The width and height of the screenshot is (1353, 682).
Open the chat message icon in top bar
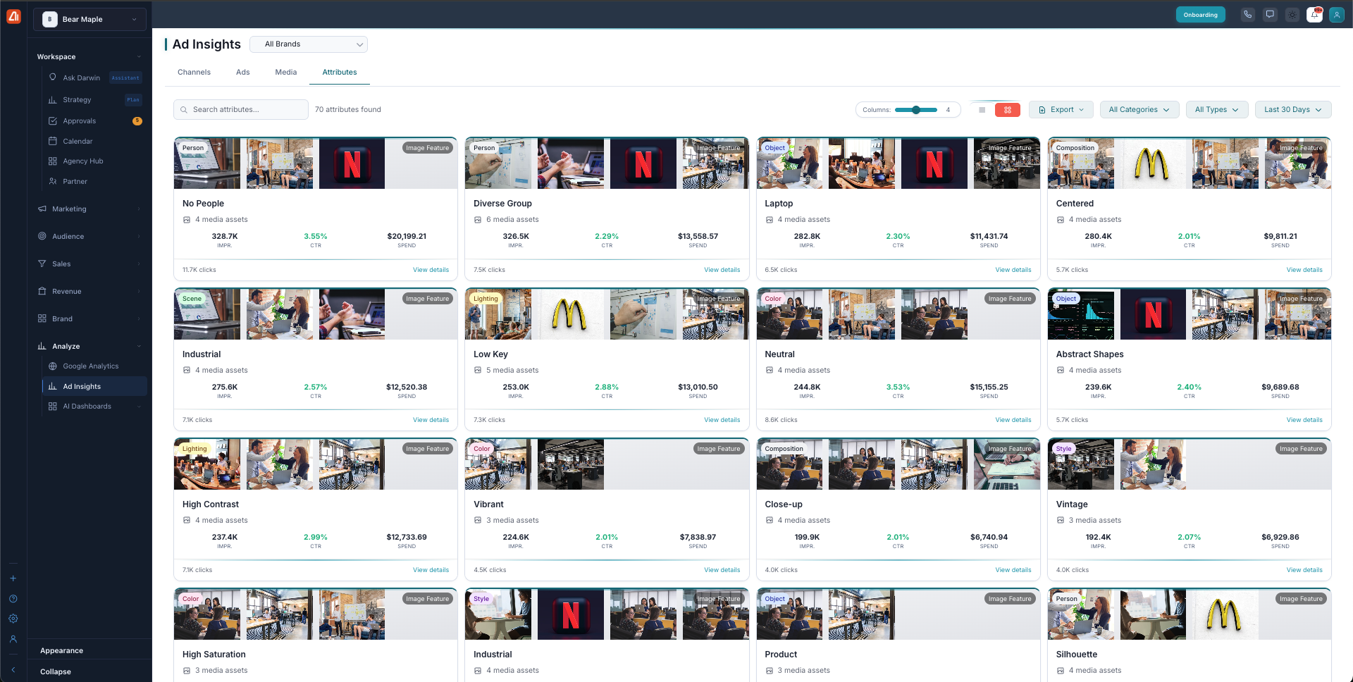point(1270,15)
